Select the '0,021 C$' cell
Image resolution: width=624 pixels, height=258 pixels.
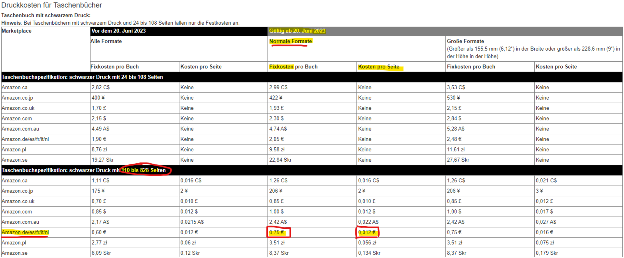(579, 180)
